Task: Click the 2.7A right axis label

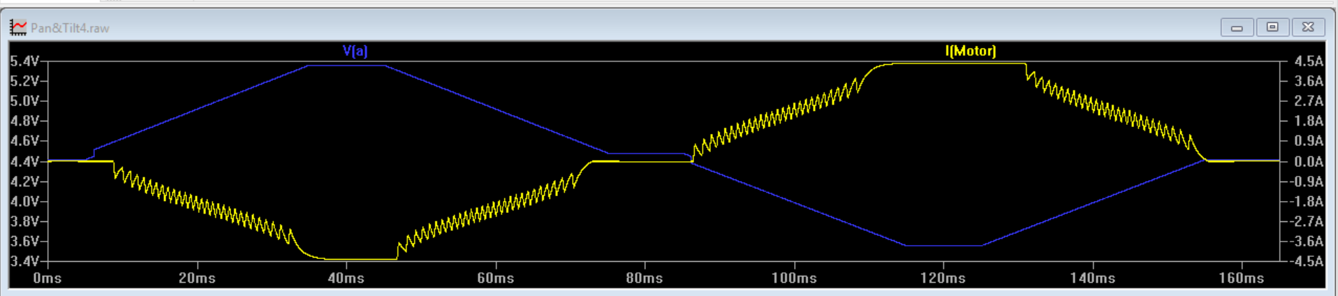Action: point(1309,101)
